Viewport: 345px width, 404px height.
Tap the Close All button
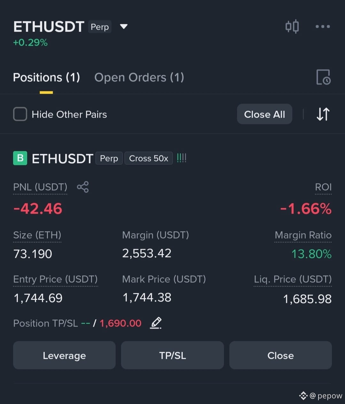264,114
